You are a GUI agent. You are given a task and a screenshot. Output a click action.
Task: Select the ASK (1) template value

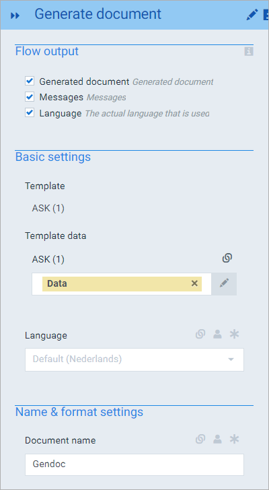click(x=48, y=208)
